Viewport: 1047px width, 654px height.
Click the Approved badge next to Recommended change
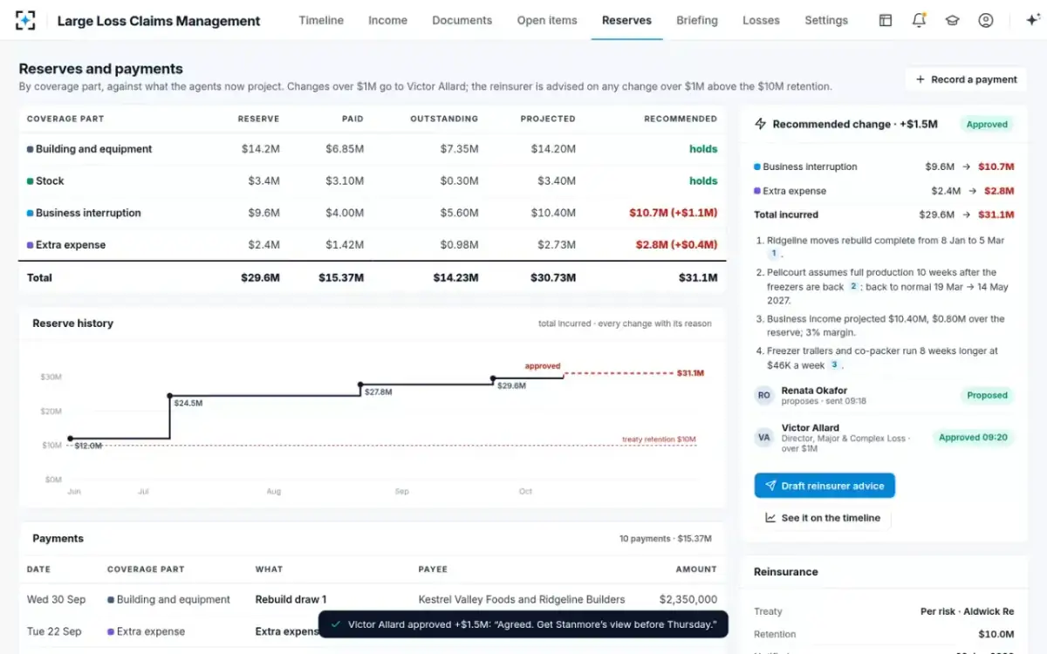pos(987,125)
